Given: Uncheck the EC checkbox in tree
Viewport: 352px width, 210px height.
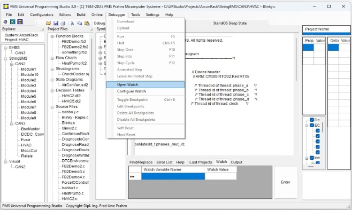Looking at the screenshot, I should (x=312, y=125).
